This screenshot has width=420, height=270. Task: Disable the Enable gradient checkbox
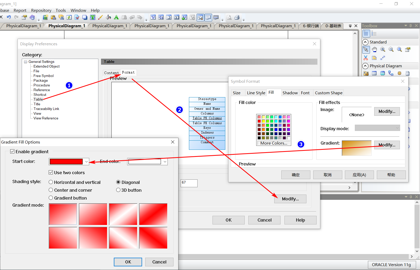[x=12, y=151]
